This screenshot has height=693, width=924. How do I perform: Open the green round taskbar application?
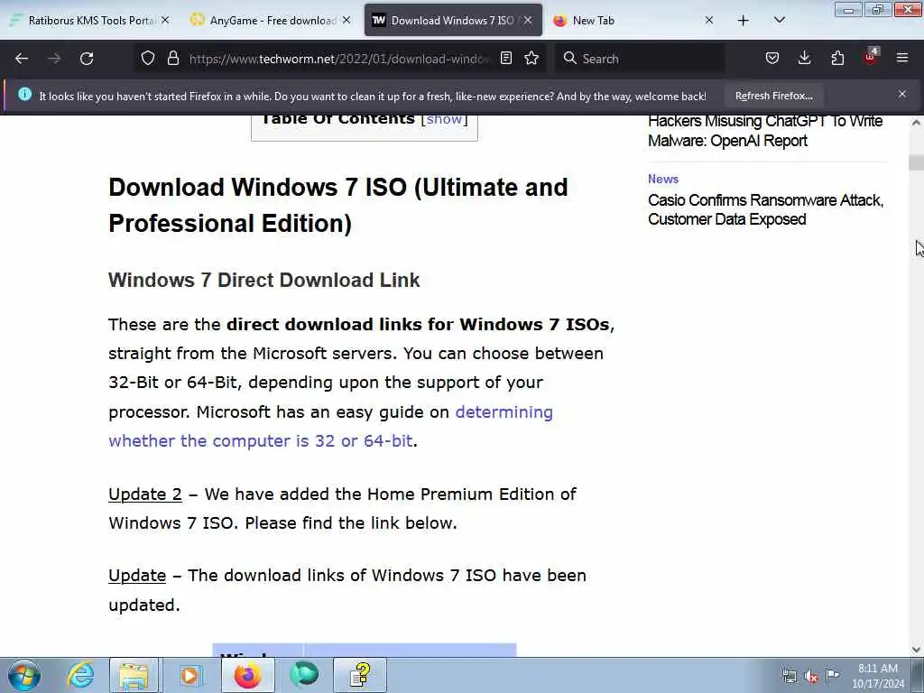(304, 675)
